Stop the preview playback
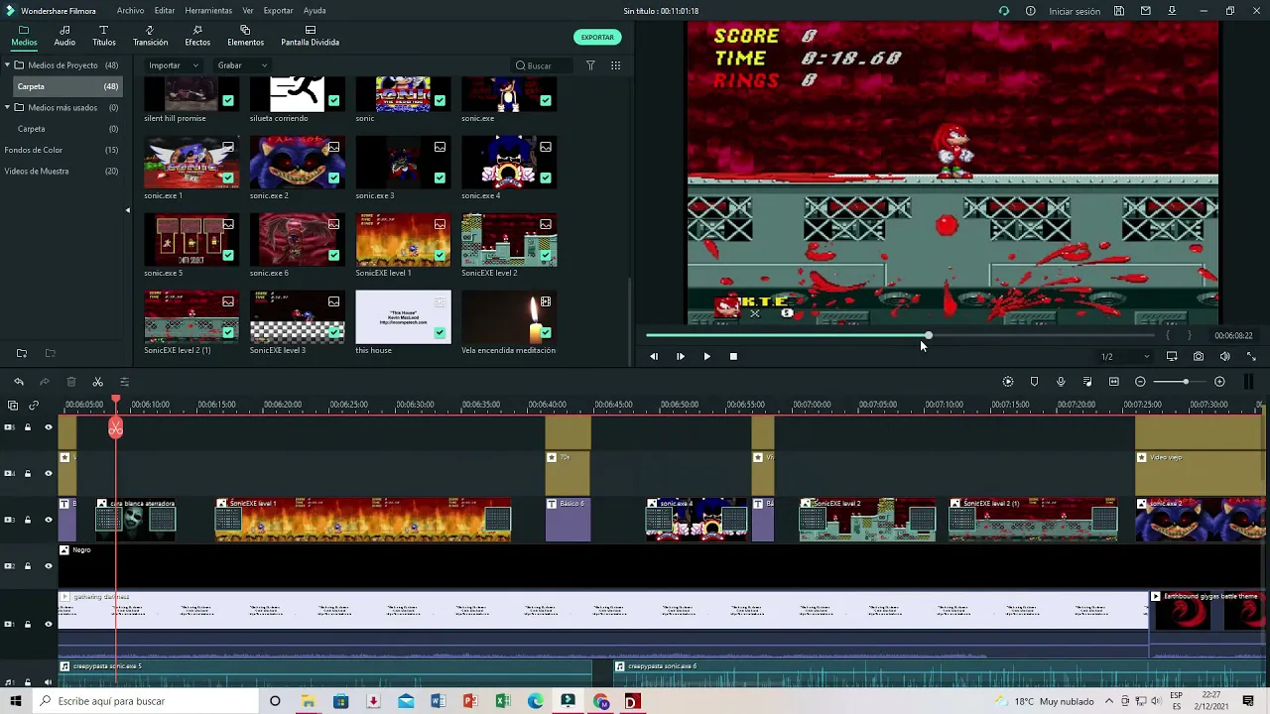Viewport: 1270px width, 714px height. click(x=733, y=356)
